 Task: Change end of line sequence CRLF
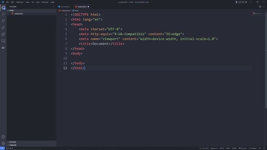point(228,148)
